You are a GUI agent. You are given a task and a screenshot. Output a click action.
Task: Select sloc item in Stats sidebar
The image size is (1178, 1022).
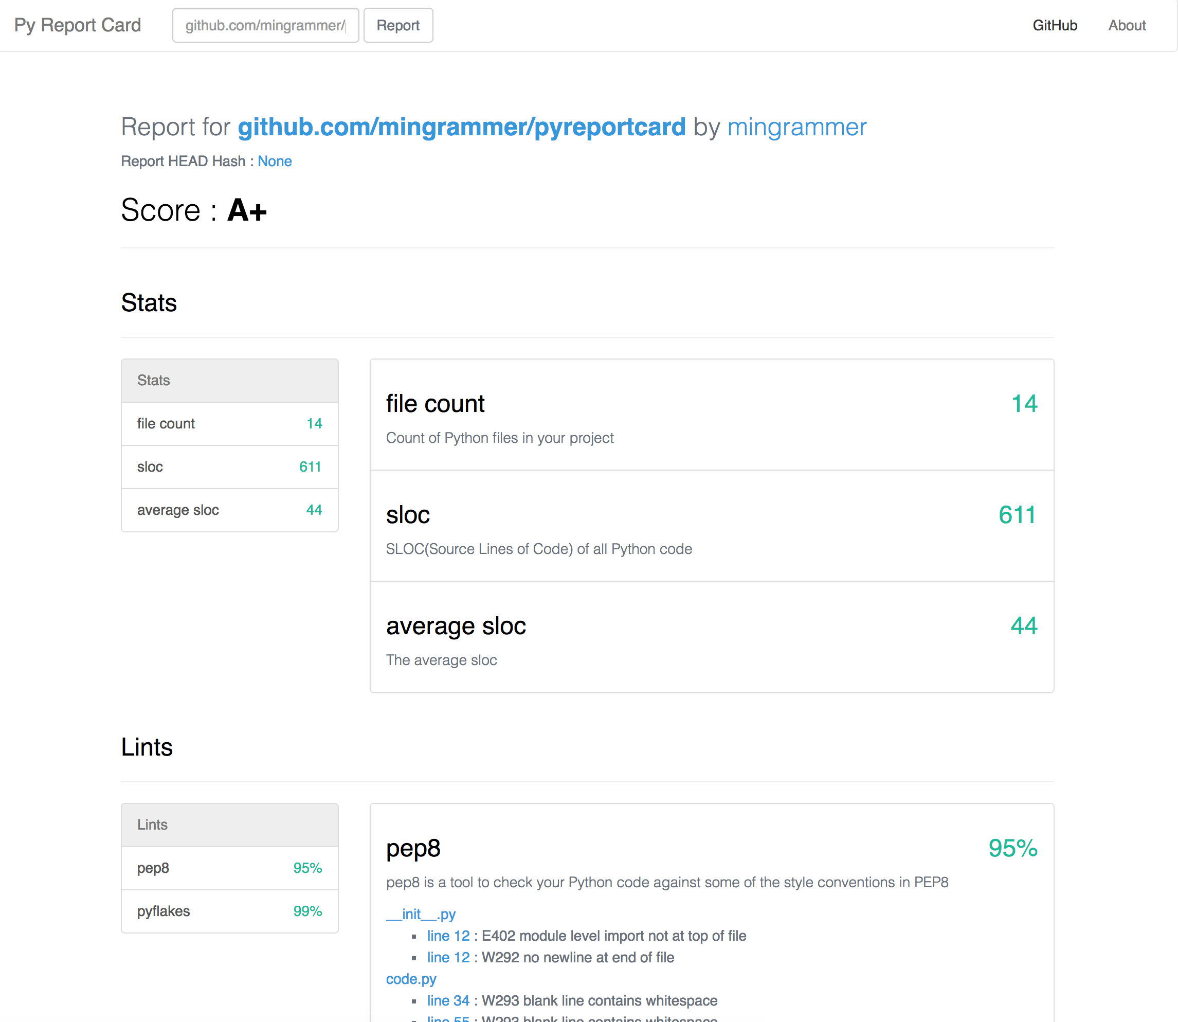[229, 467]
